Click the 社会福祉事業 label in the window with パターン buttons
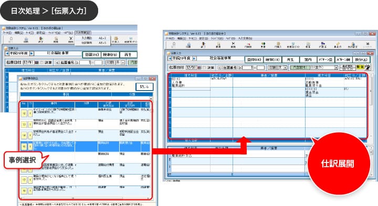Viewport: 378px width, 206px height. (x=220, y=58)
